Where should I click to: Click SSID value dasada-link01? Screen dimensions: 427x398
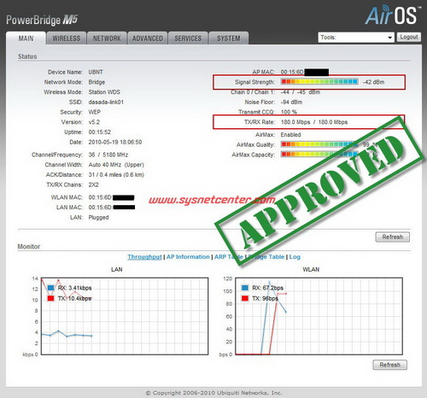pyautogui.click(x=106, y=102)
